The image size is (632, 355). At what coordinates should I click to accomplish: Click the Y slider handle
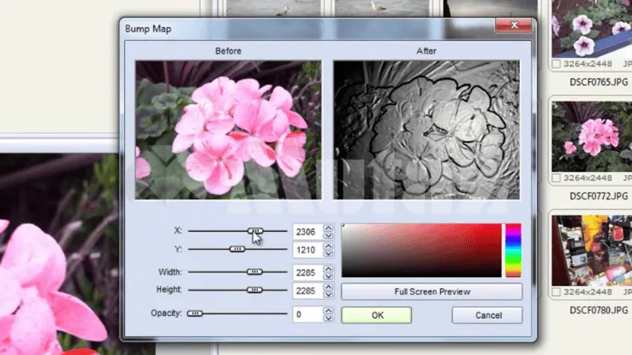click(x=237, y=249)
